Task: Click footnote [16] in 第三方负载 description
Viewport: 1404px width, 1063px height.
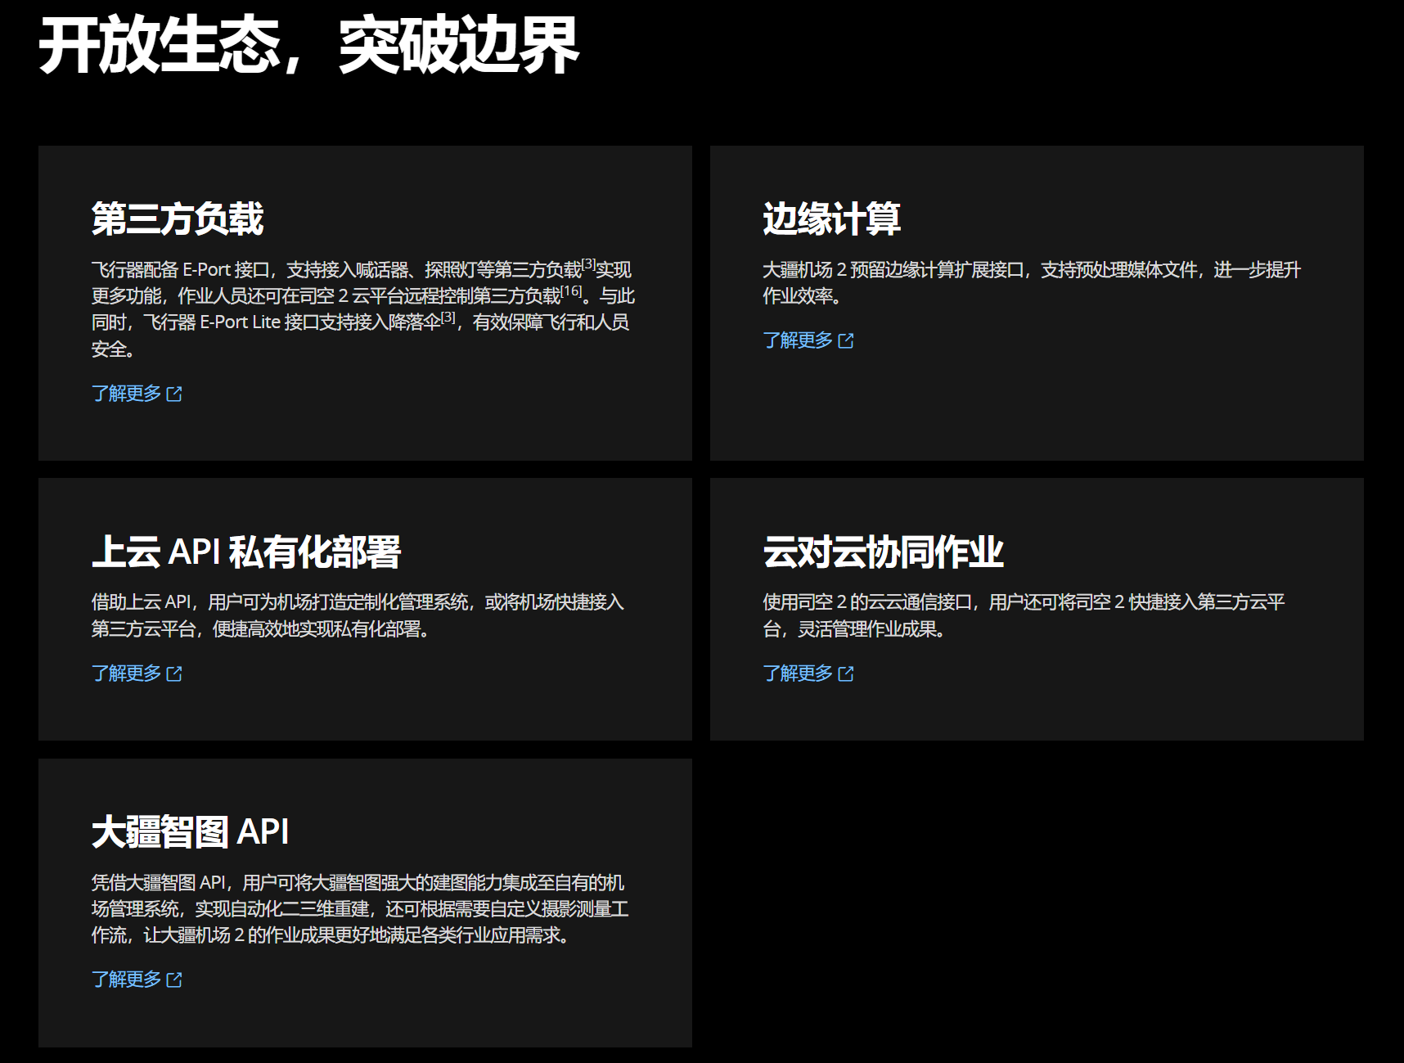Action: tap(572, 291)
